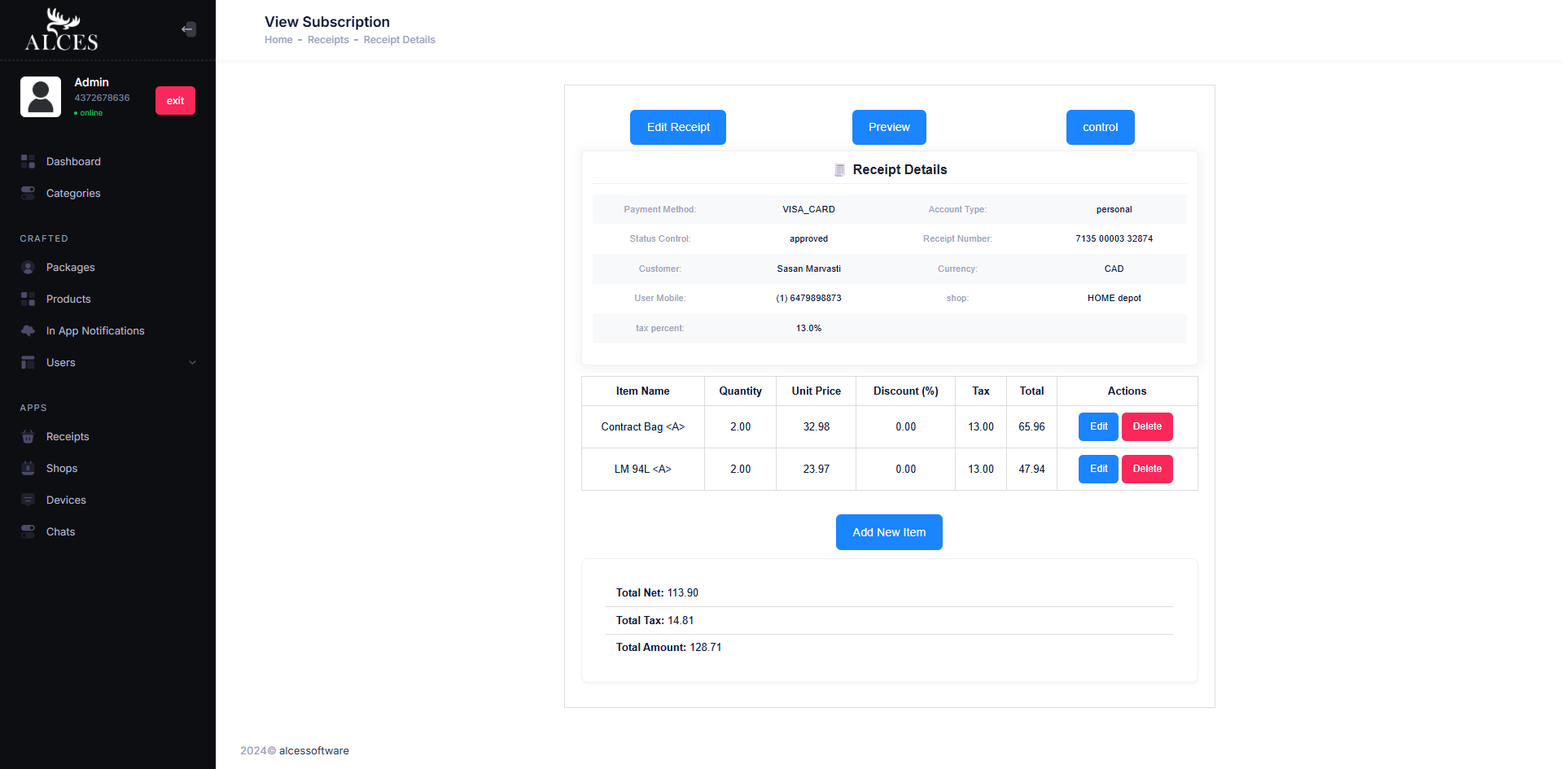Expand the Users menu chevron
1563x769 pixels.
193,363
